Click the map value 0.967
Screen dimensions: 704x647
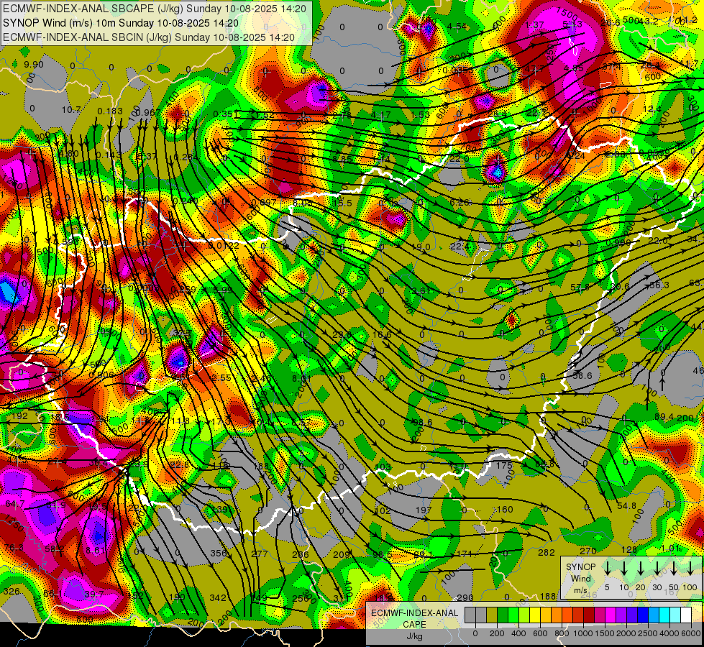tap(148, 113)
